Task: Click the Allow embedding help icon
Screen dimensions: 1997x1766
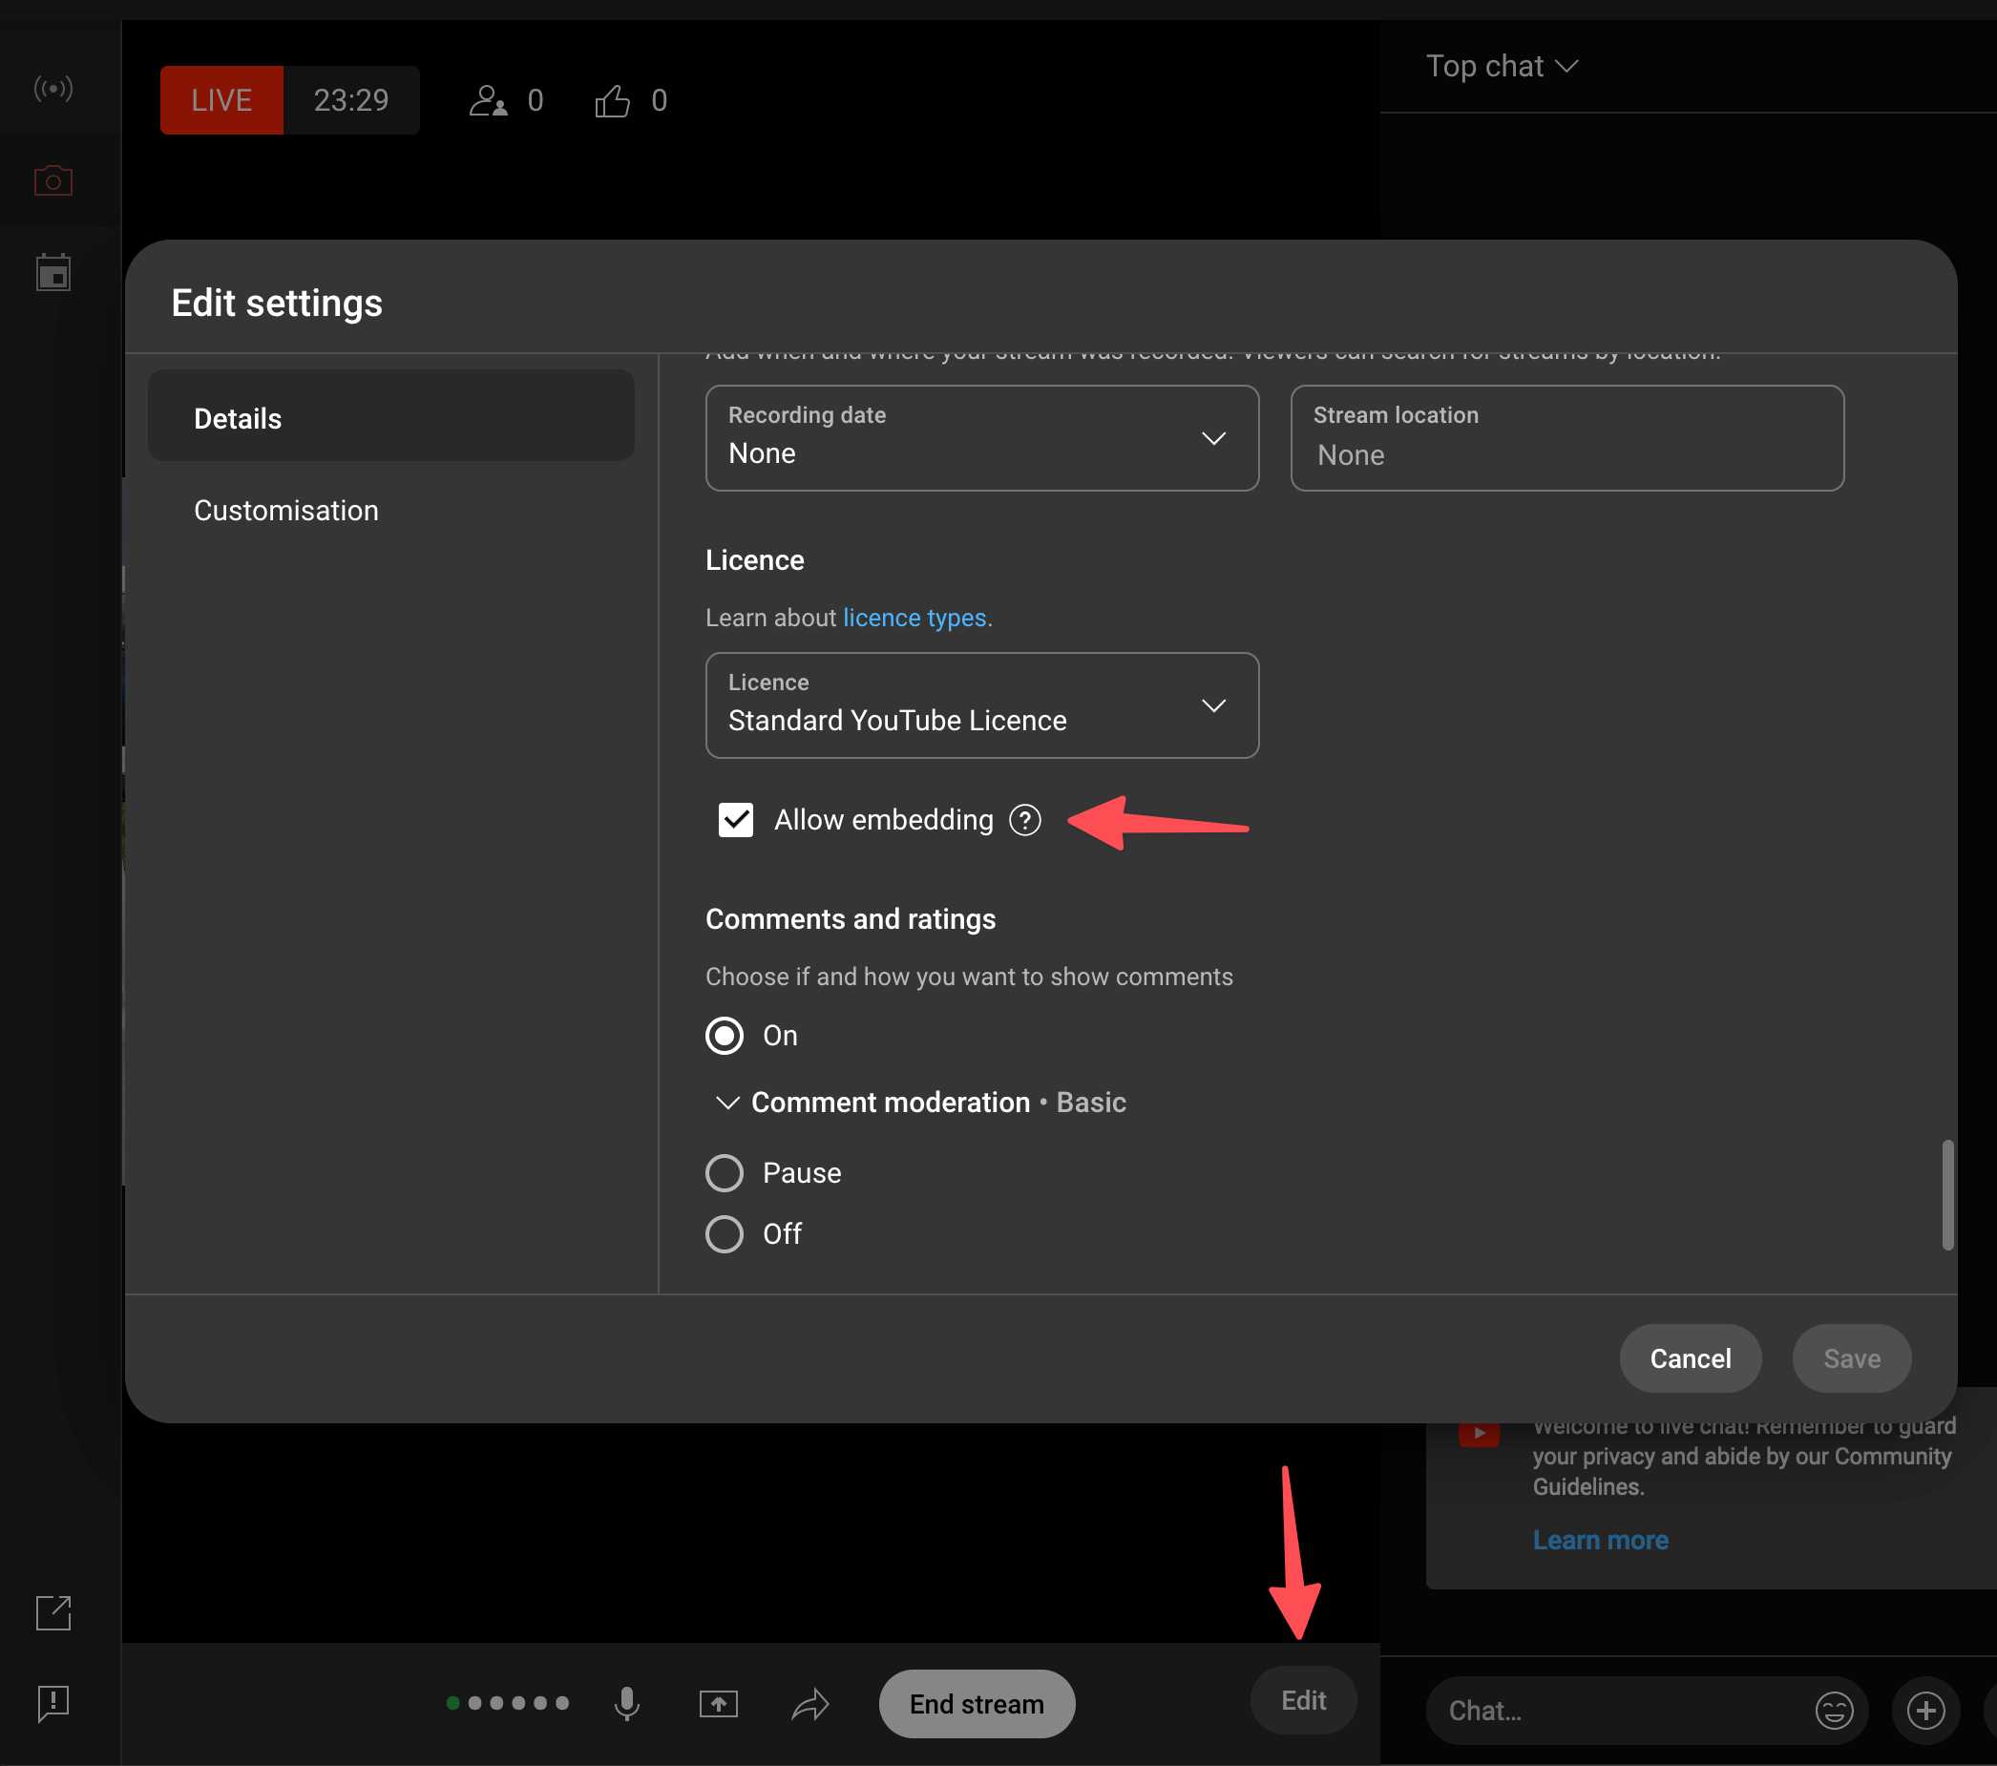Action: pyautogui.click(x=1025, y=819)
